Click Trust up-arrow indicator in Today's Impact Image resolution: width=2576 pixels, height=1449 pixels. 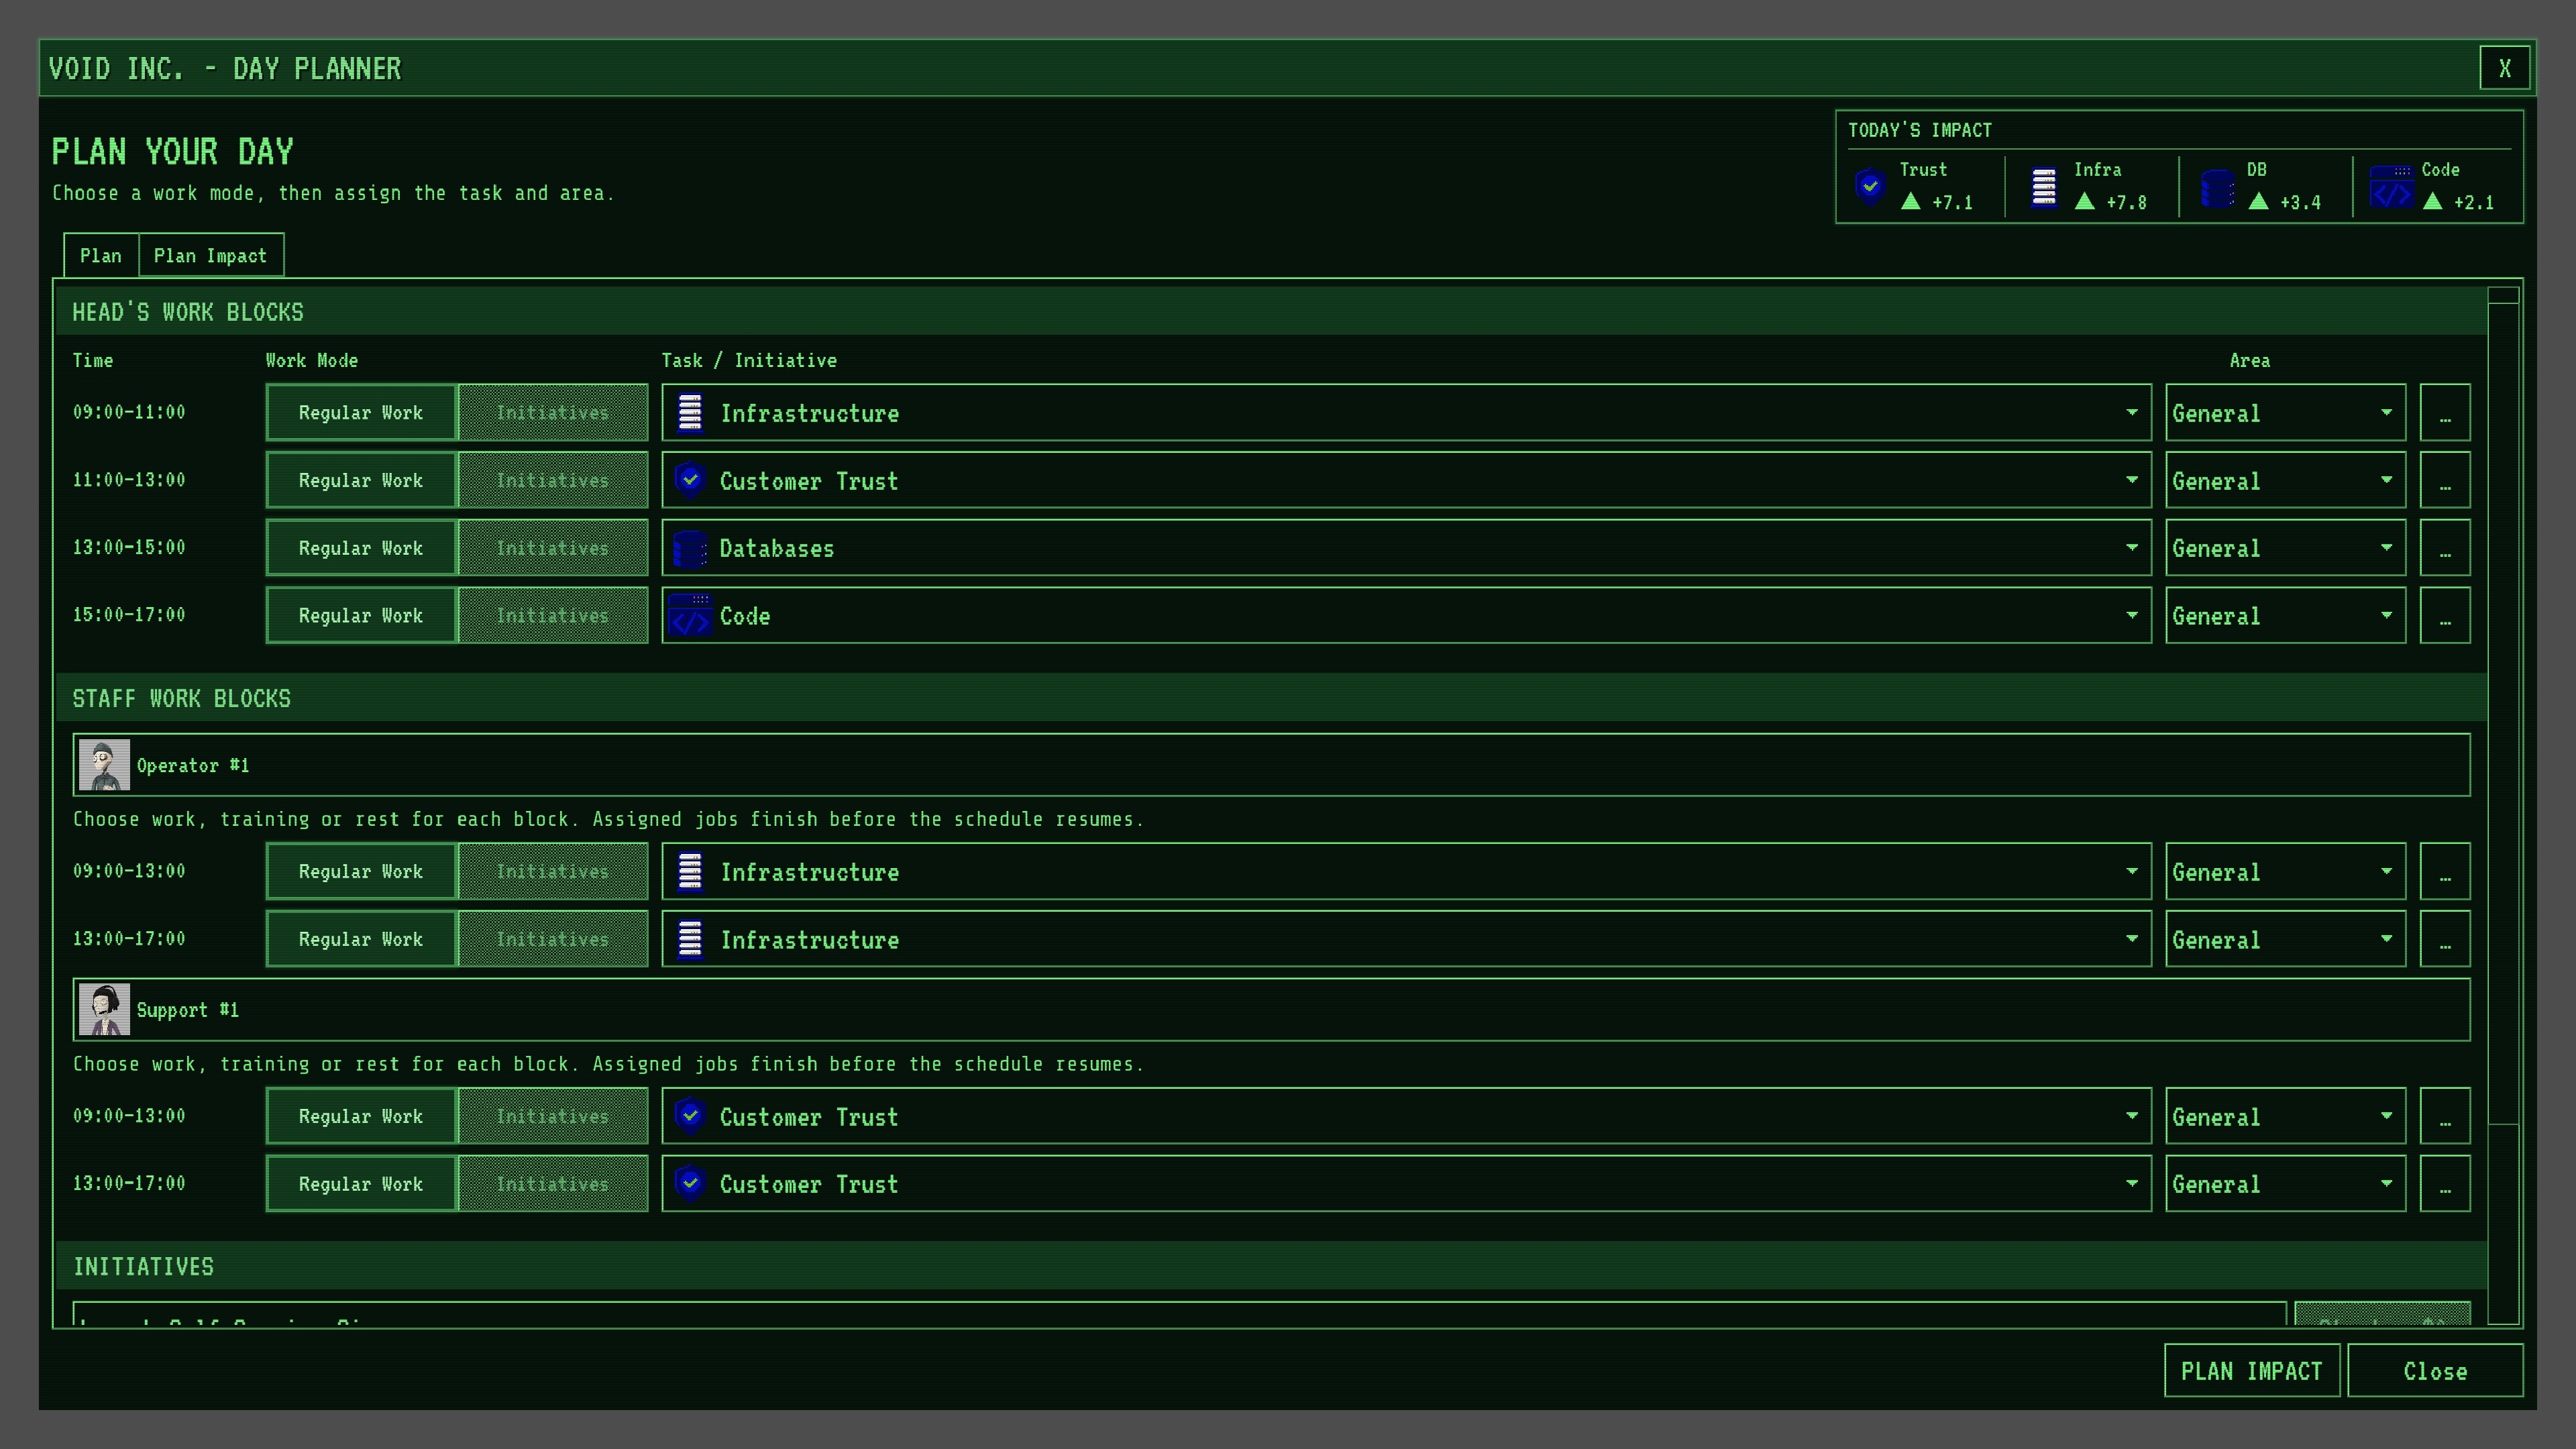pos(1911,201)
